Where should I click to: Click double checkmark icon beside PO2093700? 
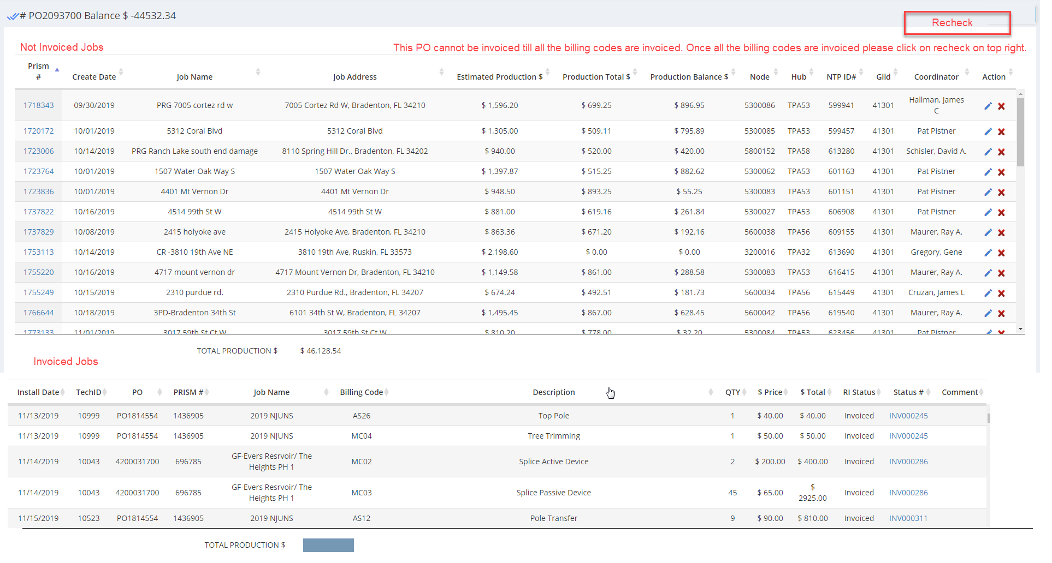tap(12, 16)
